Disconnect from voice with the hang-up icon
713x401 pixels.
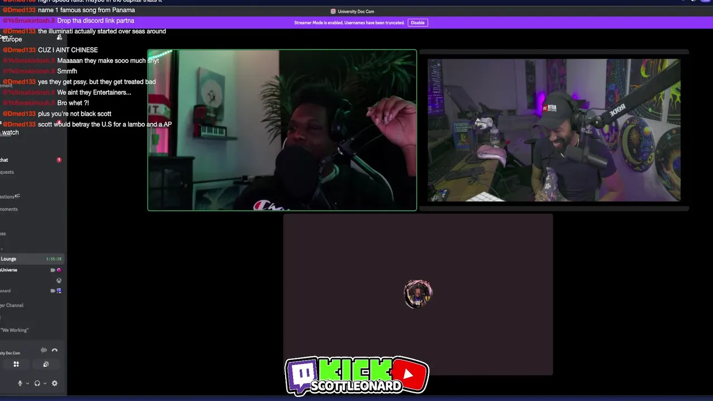coord(55,350)
